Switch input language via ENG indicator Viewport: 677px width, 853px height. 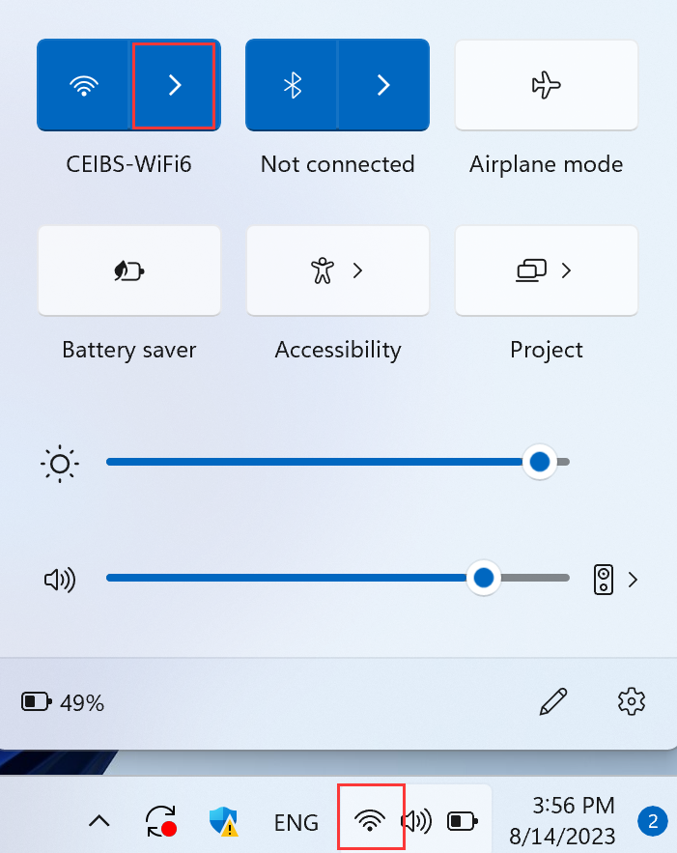[x=296, y=822]
